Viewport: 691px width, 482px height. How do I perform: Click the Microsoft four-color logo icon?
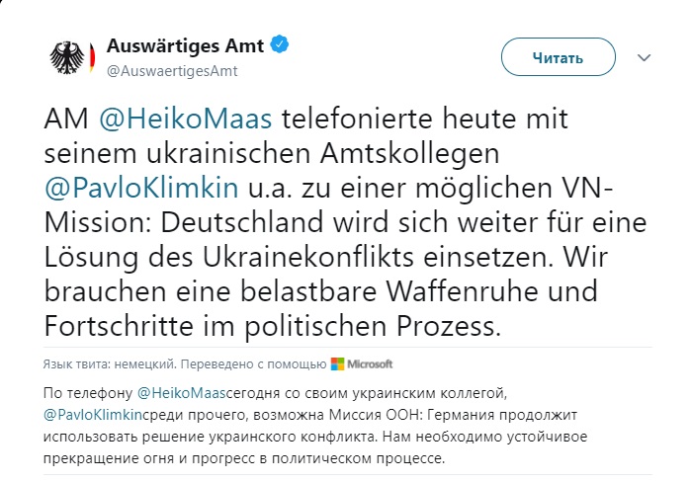[336, 363]
